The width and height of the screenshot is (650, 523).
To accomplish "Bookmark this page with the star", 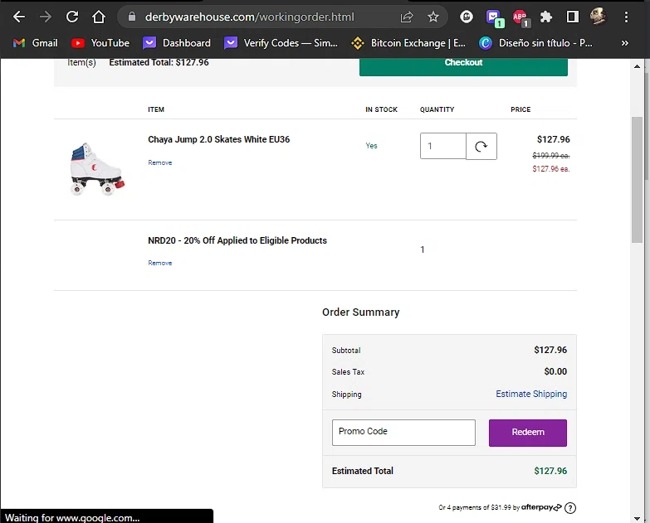I will pos(433,17).
